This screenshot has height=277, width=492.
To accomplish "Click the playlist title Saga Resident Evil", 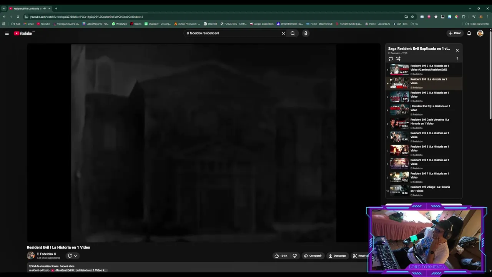I will (419, 48).
